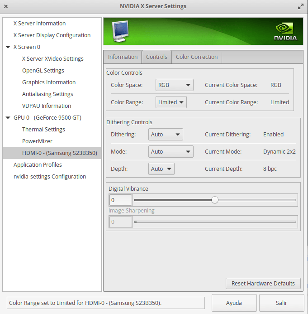308x314 pixels.
Task: Click the Reset Hardware Defaults button
Action: [x=263, y=283]
